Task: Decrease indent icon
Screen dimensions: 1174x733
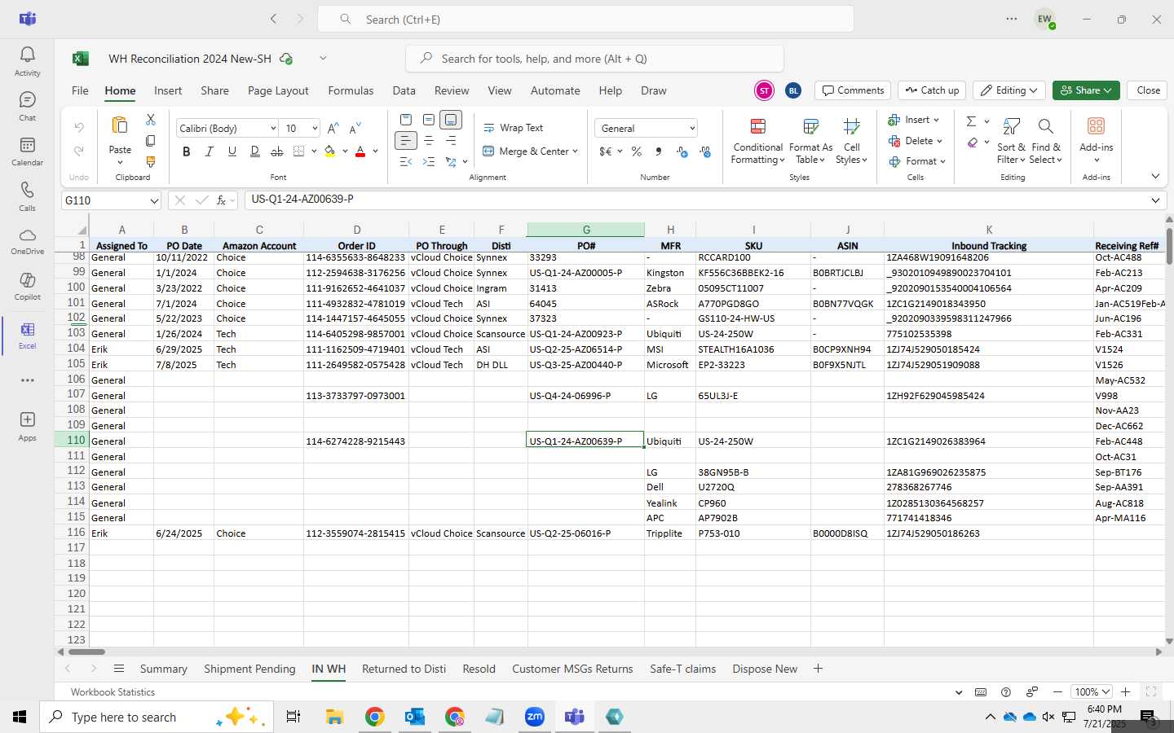Action: (406, 161)
